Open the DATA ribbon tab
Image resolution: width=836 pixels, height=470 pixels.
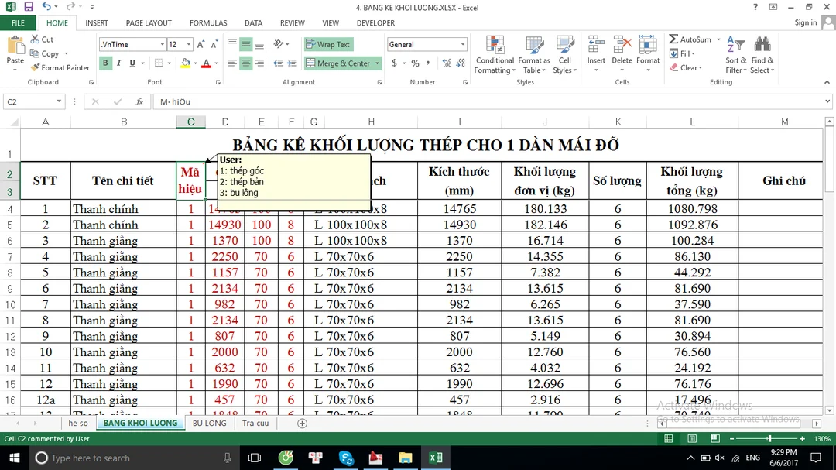point(253,23)
